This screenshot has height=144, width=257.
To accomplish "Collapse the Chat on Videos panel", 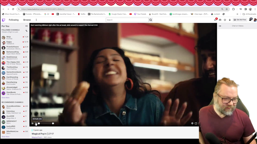I will click(220, 26).
